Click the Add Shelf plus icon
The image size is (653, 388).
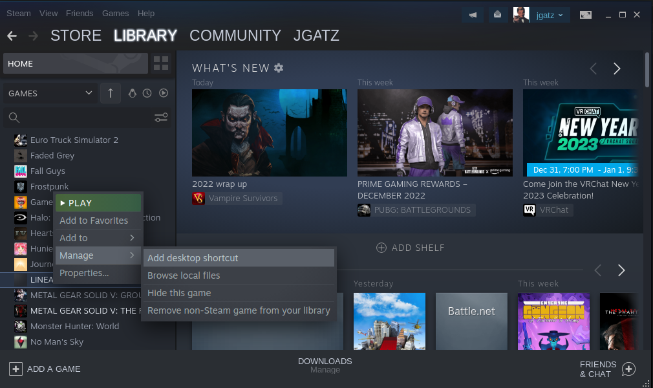(x=381, y=248)
